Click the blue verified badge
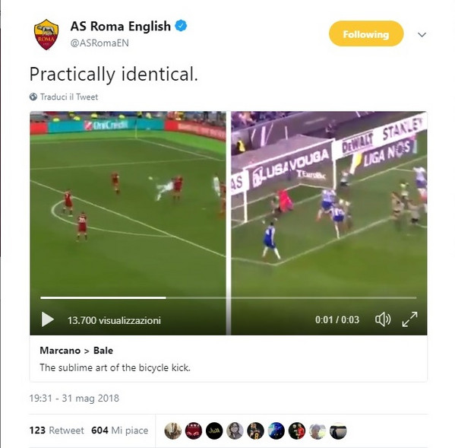Image resolution: width=455 pixels, height=448 pixels. tap(181, 26)
